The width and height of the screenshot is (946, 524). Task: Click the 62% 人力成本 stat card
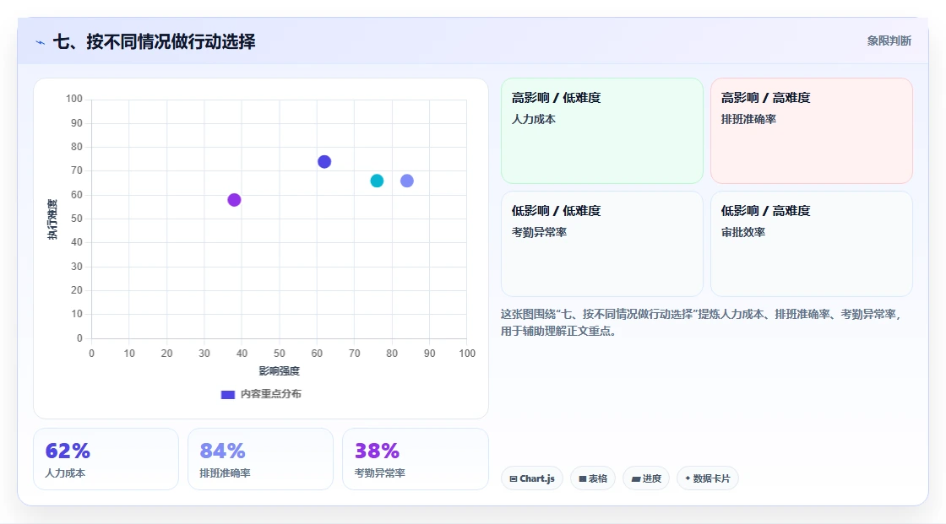[106, 459]
